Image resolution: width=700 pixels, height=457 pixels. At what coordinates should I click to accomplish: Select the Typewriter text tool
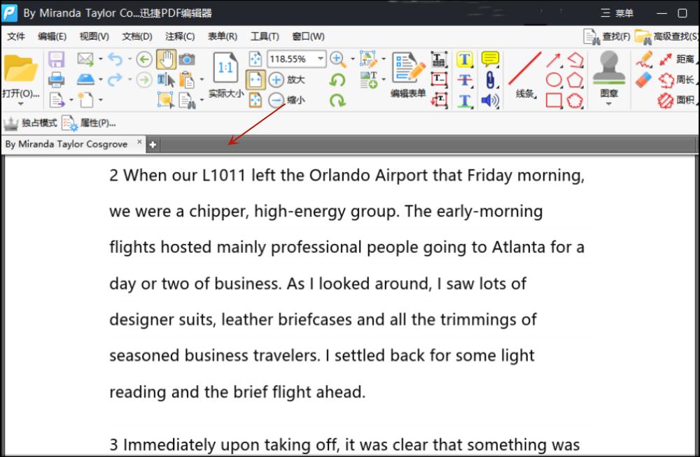[439, 59]
